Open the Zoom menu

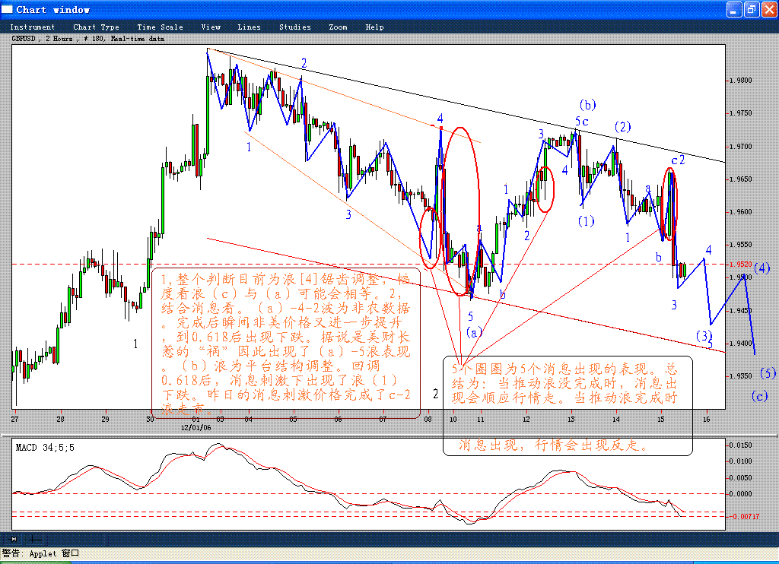(x=338, y=27)
